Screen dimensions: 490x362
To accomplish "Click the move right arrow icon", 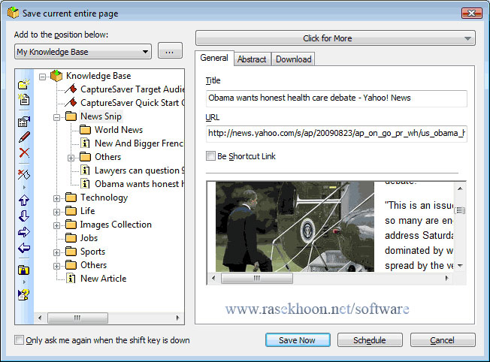I will pyautogui.click(x=23, y=232).
